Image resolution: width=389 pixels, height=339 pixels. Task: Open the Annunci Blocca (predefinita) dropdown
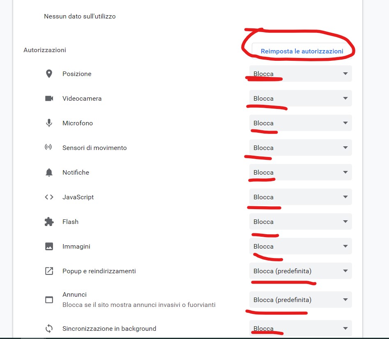(x=300, y=300)
